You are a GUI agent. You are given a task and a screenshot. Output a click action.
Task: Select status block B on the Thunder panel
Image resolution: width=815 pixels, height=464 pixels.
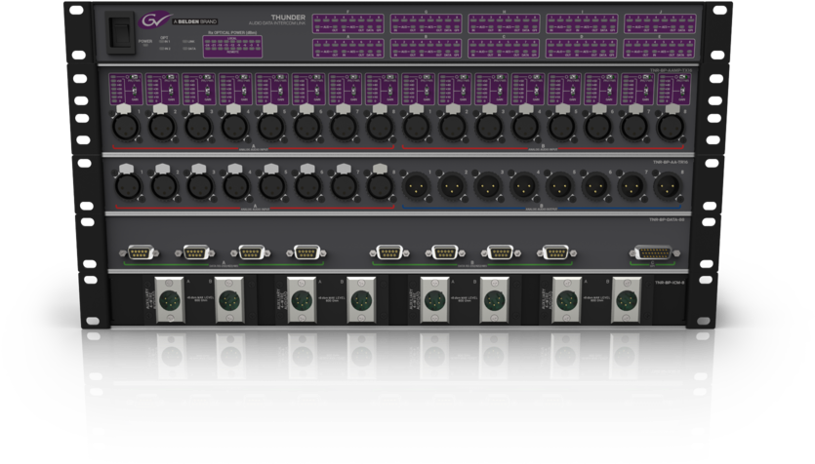426,49
